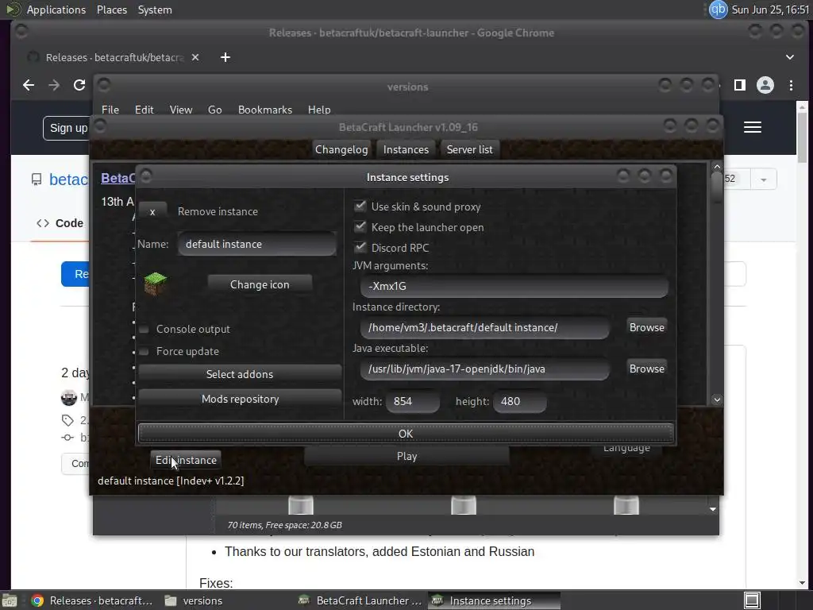Open the Chrome profile icon
813x610 pixels.
coord(765,85)
